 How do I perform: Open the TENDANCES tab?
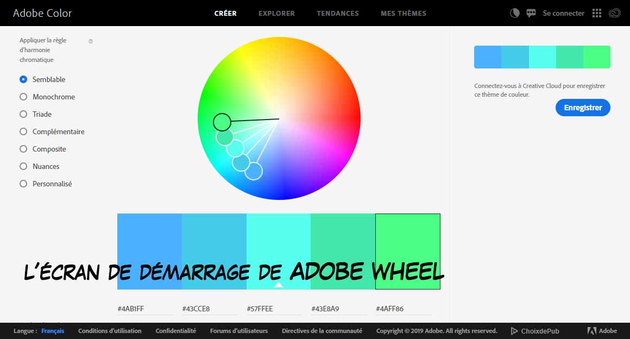(x=337, y=13)
